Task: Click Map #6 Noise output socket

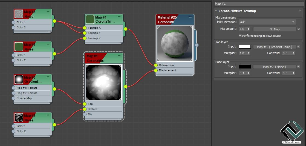Action: 54,54
